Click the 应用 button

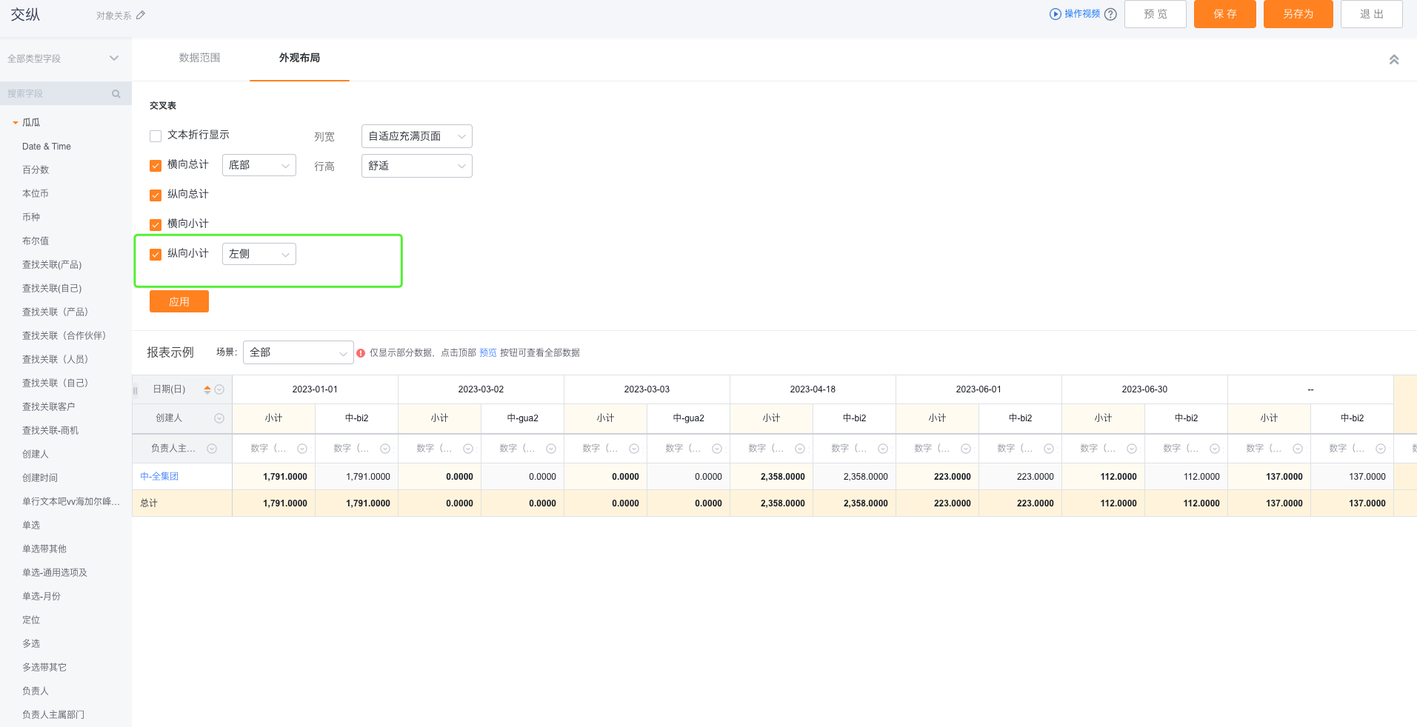coord(179,301)
